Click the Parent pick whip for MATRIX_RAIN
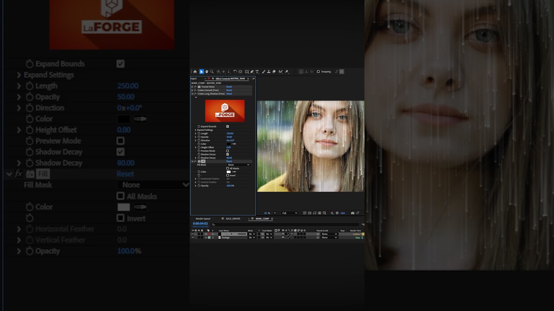Viewport: 554px width, 311px height. click(318, 234)
